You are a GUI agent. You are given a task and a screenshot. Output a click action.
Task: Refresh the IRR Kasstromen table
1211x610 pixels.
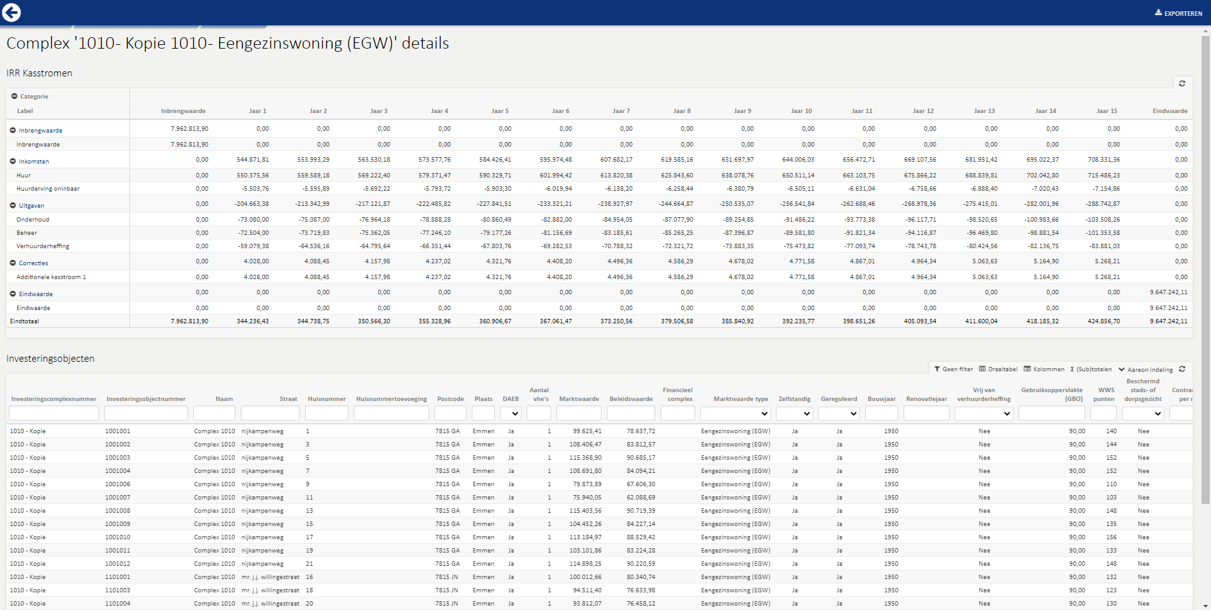1182,83
